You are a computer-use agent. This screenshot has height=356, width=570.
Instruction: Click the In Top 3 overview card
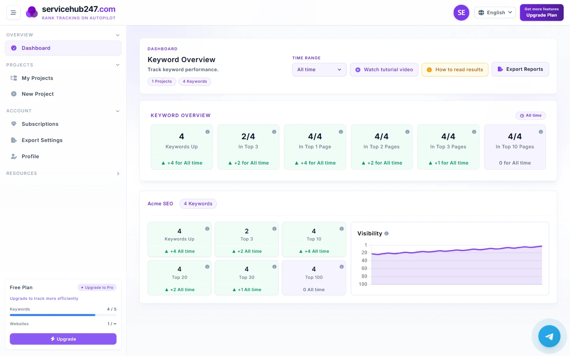click(x=248, y=147)
